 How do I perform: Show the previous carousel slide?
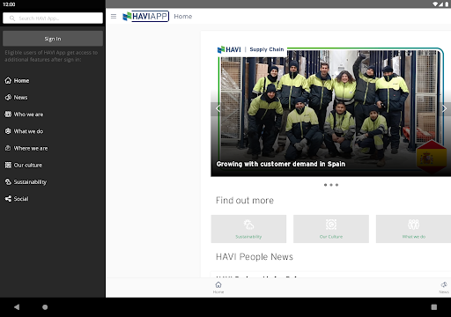click(218, 108)
